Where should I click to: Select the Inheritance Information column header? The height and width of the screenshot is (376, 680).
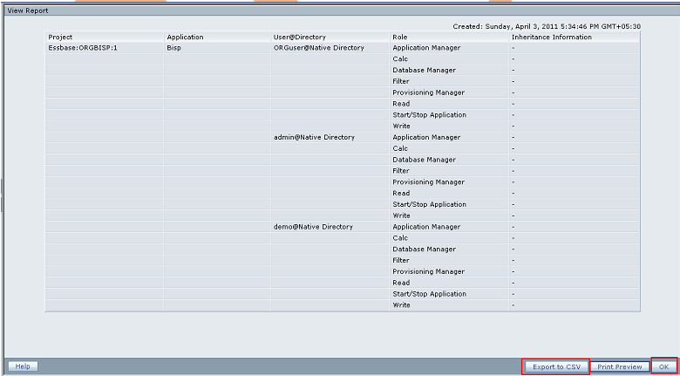pos(575,37)
